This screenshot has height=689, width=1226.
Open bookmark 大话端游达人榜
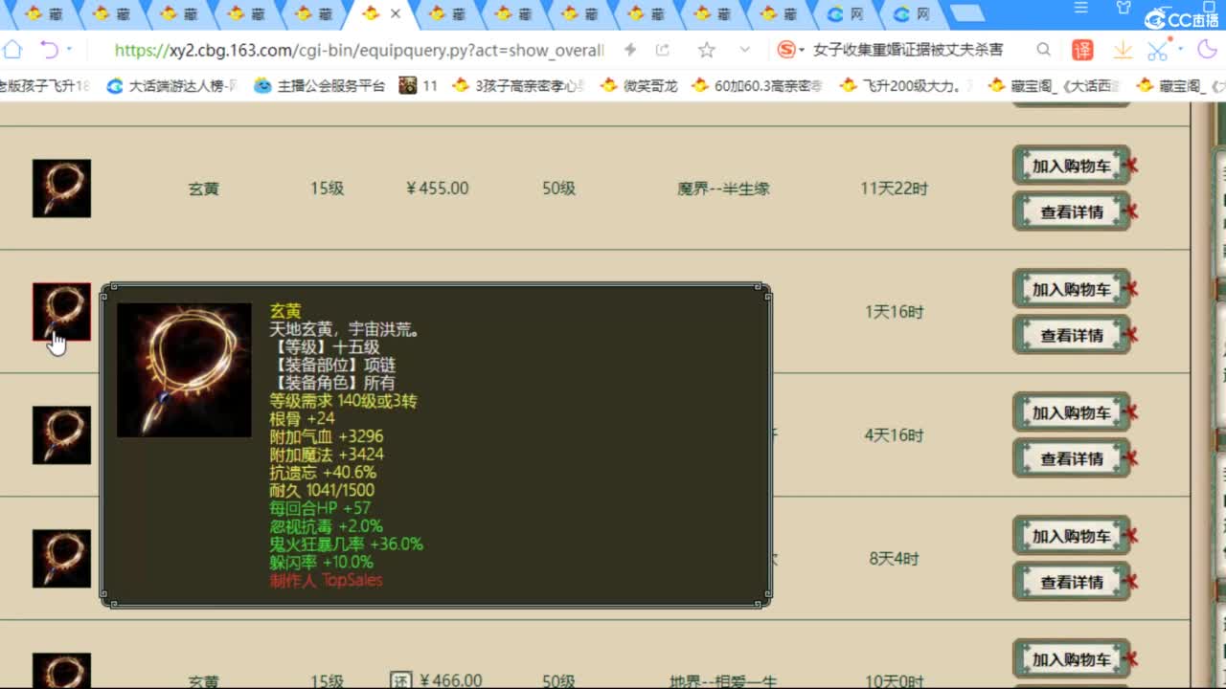click(x=171, y=85)
